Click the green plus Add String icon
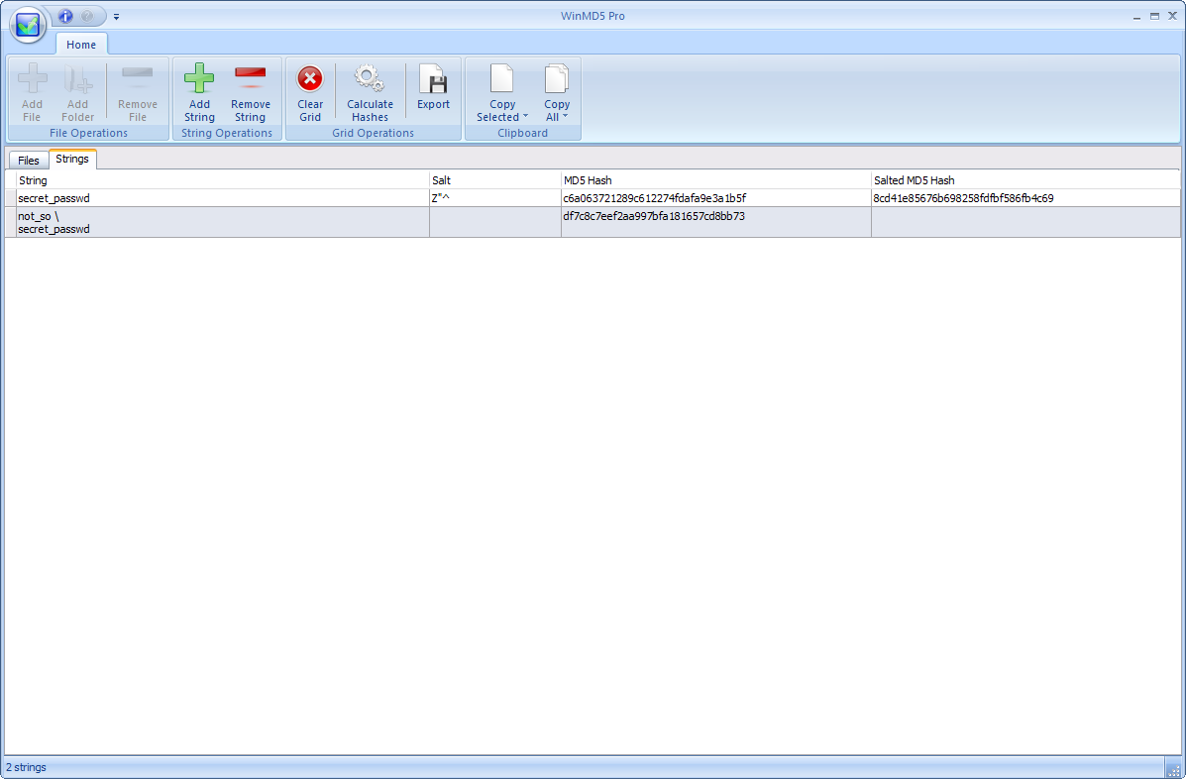This screenshot has height=779, width=1186. [199, 78]
